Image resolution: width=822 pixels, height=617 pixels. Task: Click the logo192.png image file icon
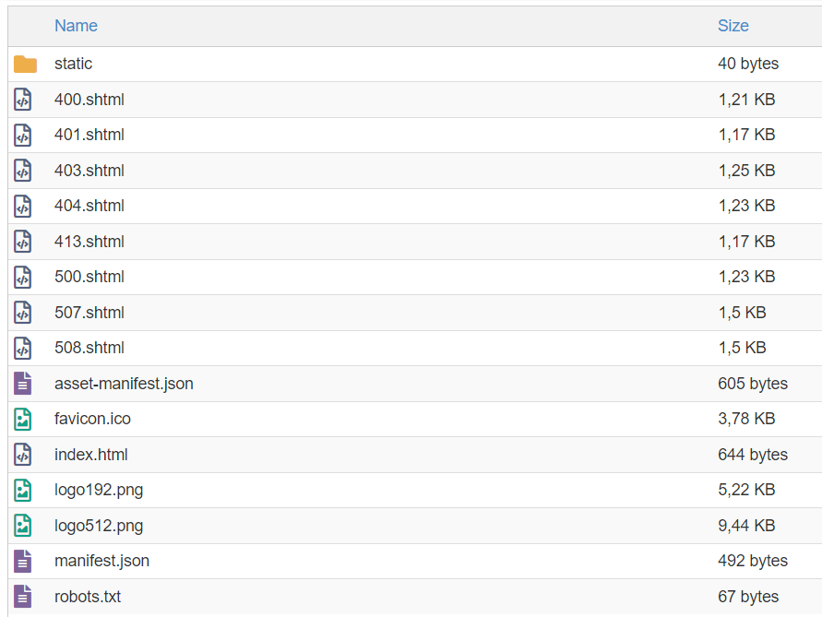[x=22, y=490]
